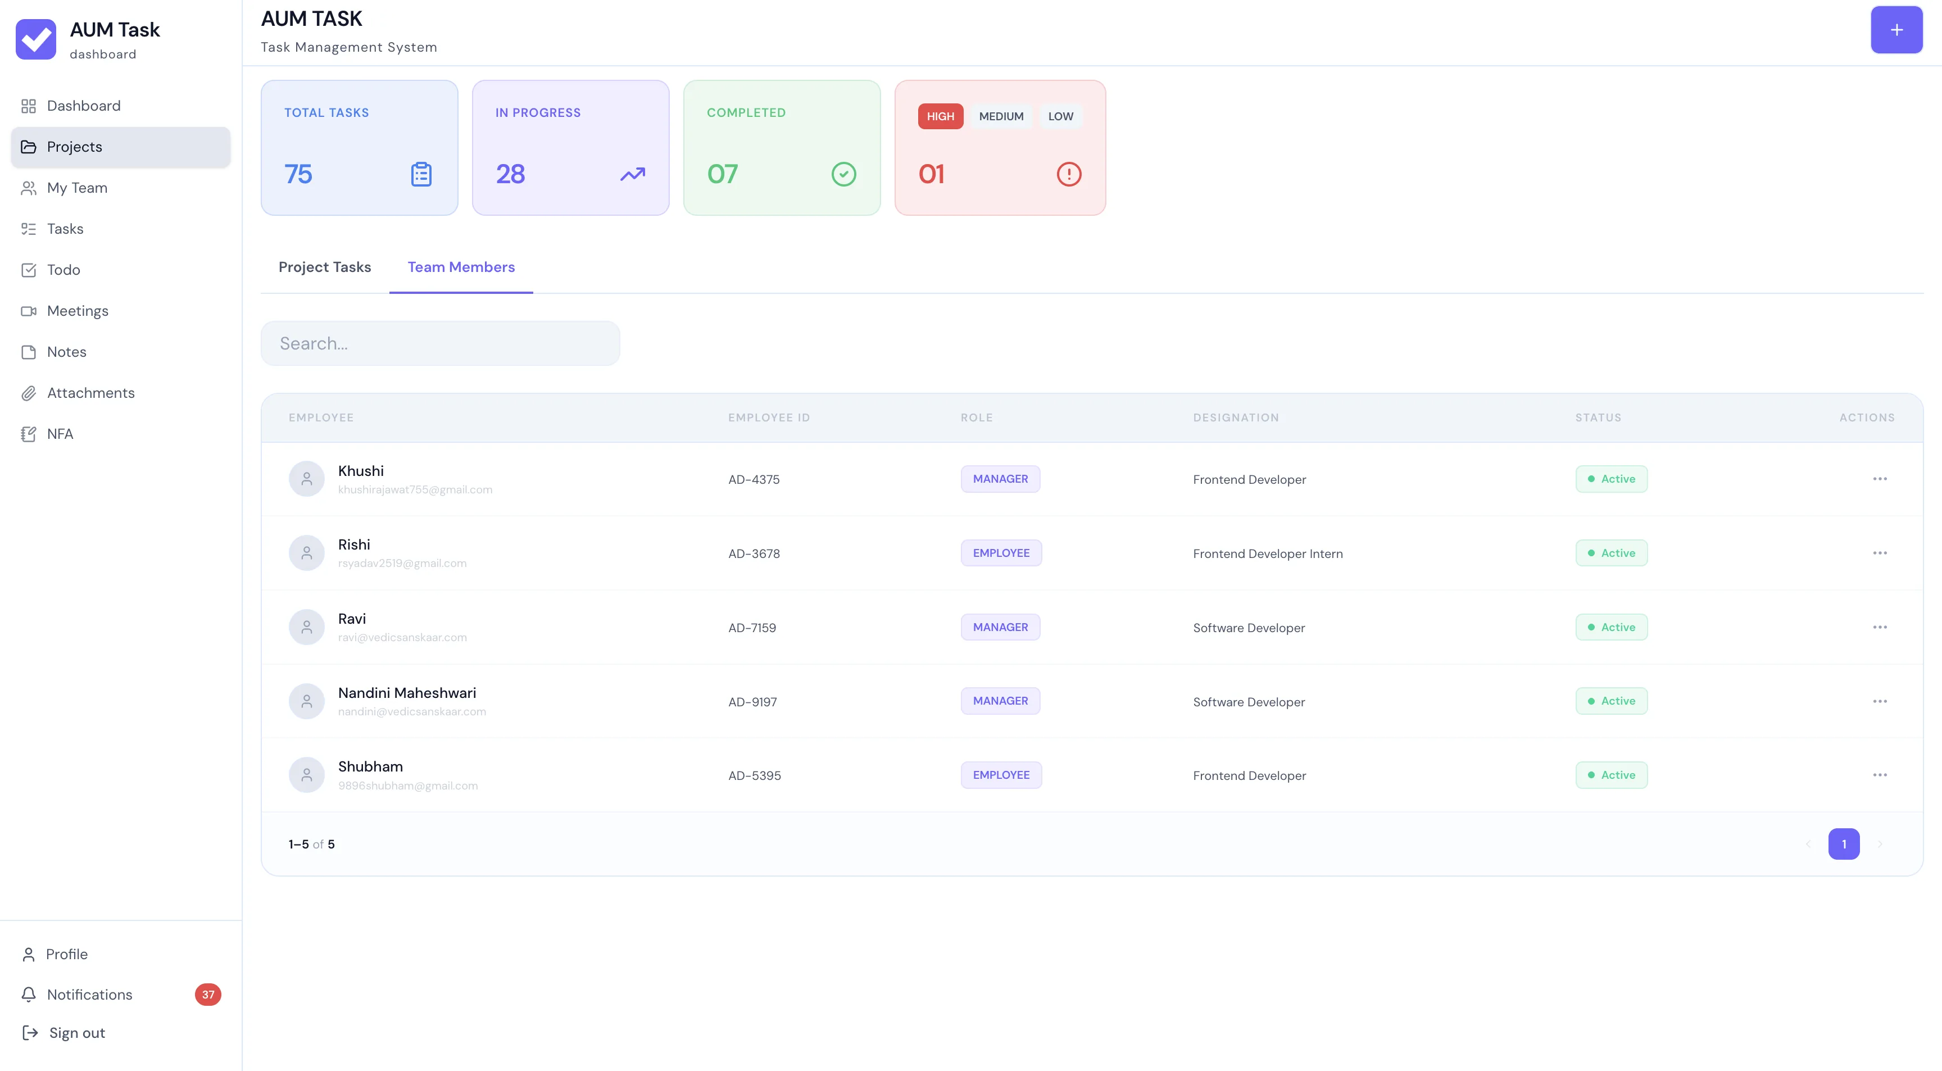Image resolution: width=1942 pixels, height=1071 pixels.
Task: Click the Sign out icon
Action: [30, 1033]
